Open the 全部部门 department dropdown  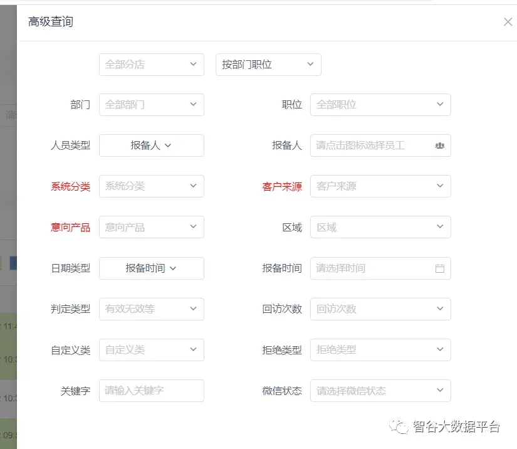152,105
